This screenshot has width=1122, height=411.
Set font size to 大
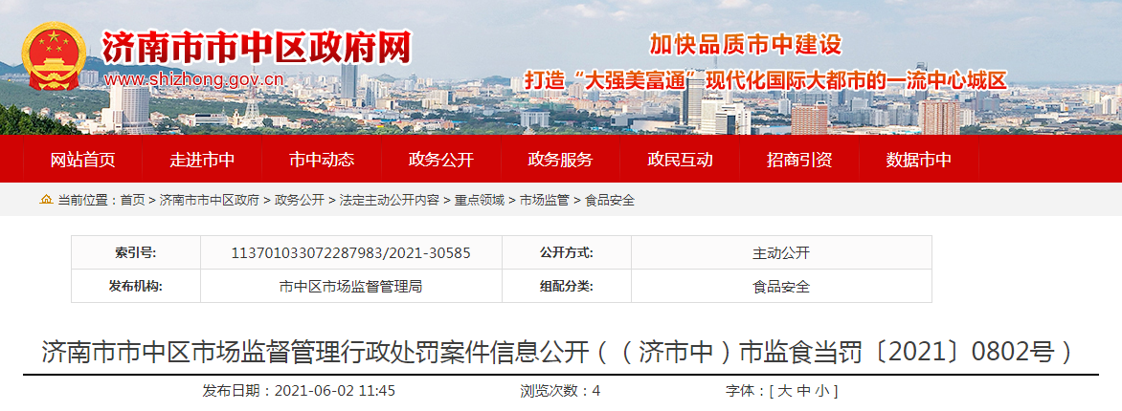pos(784,391)
